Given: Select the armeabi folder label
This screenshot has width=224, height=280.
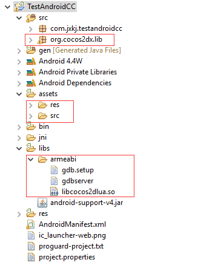Looking at the screenshot, I should tap(63, 159).
